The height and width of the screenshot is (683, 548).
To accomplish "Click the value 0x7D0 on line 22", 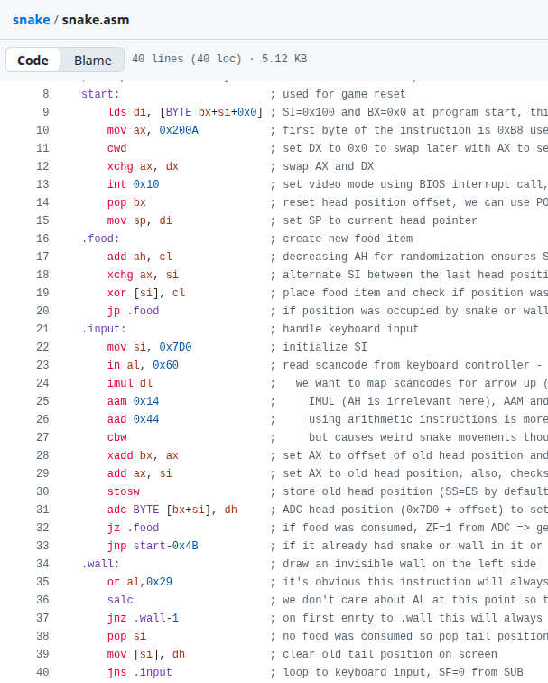I will (175, 347).
